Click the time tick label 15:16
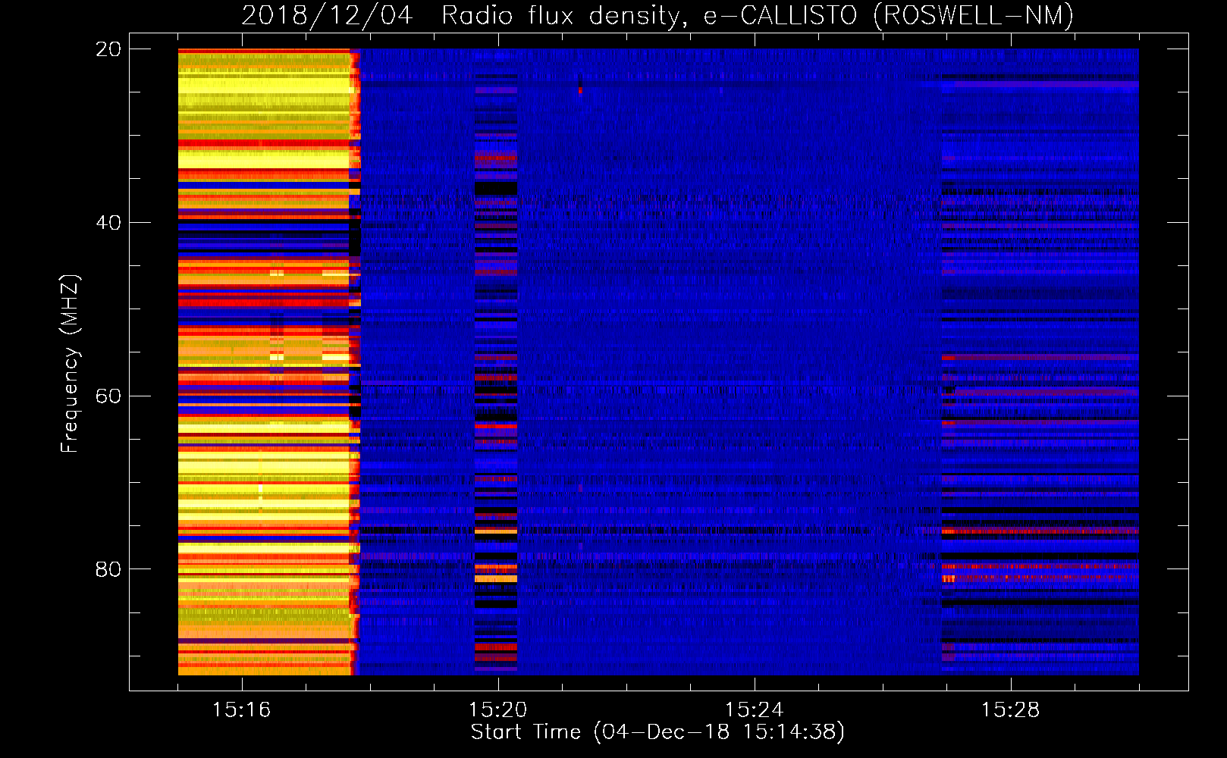Screen dimensions: 1227x758 [242, 710]
